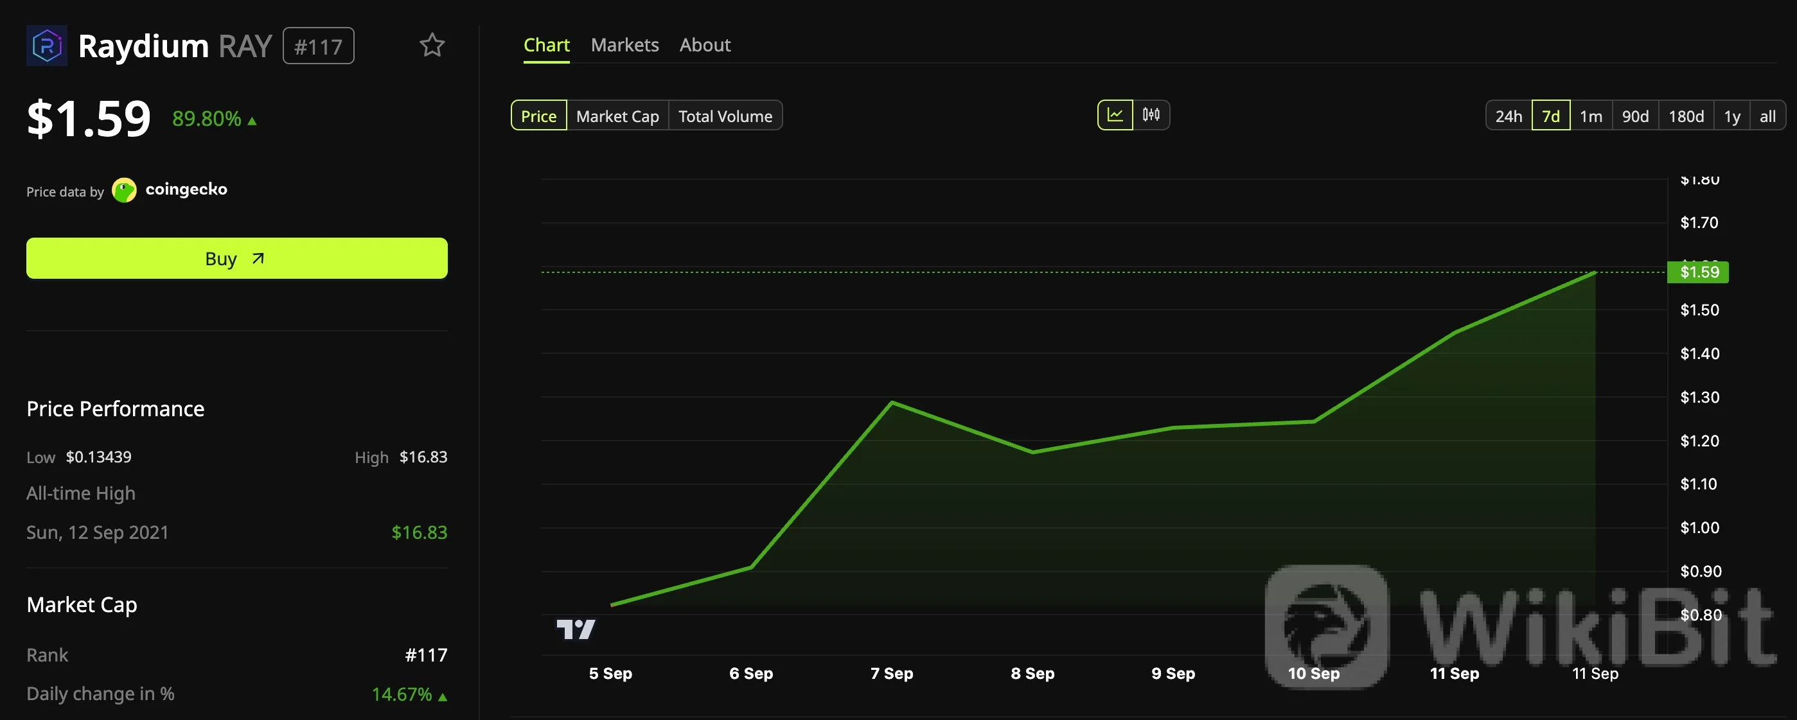Screen dimensions: 1797x720
Task: Select the Price chart metric
Action: (538, 116)
